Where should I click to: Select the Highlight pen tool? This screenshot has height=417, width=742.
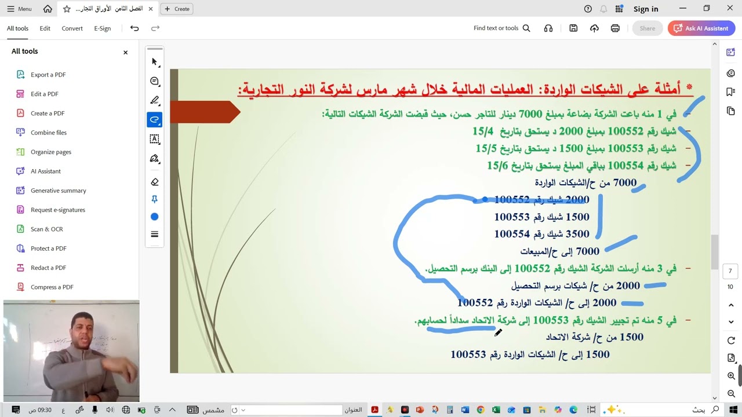[x=154, y=101]
